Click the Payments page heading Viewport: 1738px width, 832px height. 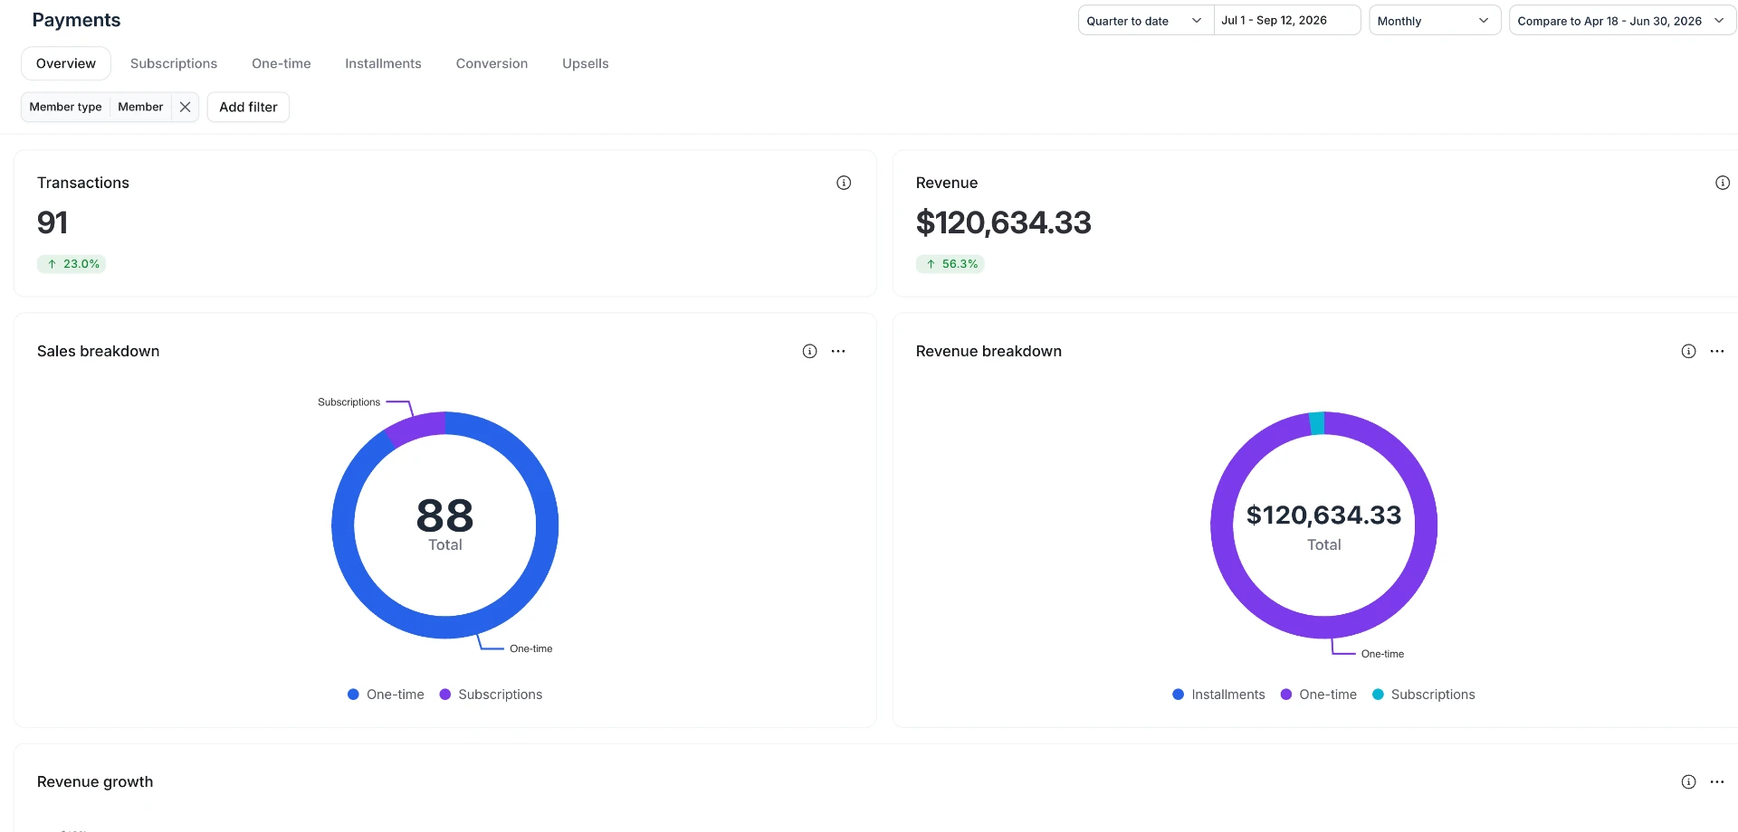click(x=76, y=20)
